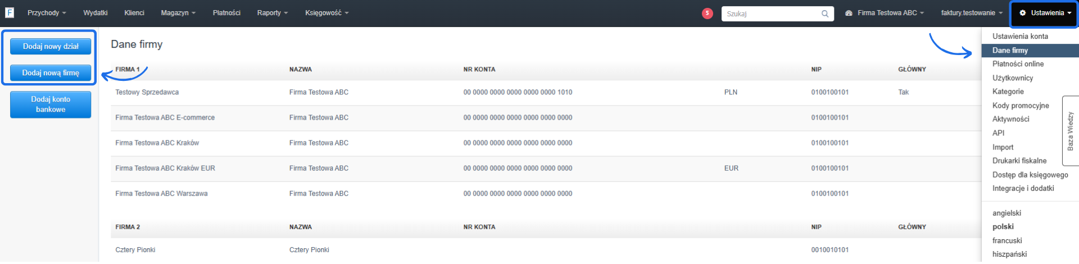Collapse the Ustawienia settings dropdown
Image resolution: width=1079 pixels, height=264 pixels.
[1045, 13]
